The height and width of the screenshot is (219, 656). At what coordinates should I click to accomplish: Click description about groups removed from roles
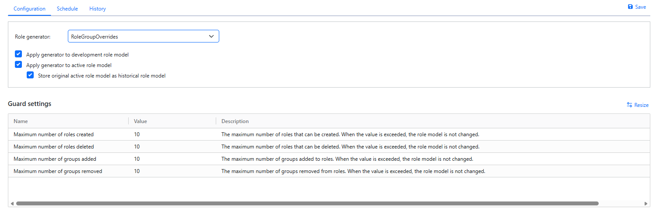pyautogui.click(x=353, y=171)
